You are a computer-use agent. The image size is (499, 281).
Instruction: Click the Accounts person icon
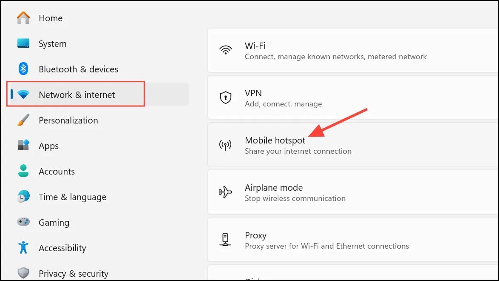coord(23,171)
